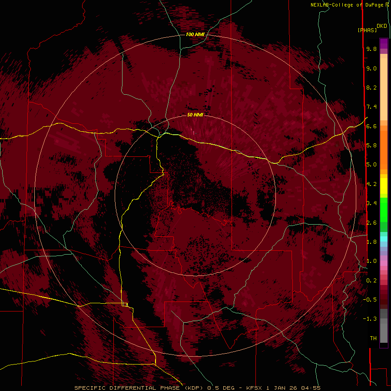
Task: Click the 2.6 colorbar value
Action: (371, 223)
